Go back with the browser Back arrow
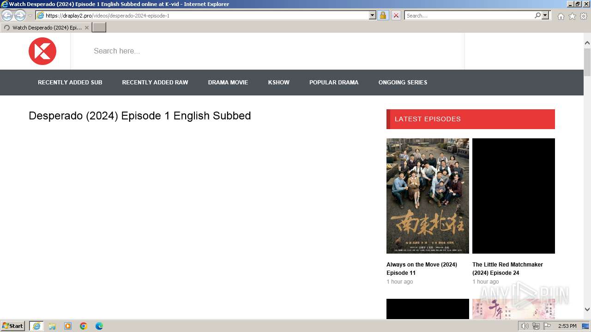This screenshot has height=332, width=591. click(7, 16)
